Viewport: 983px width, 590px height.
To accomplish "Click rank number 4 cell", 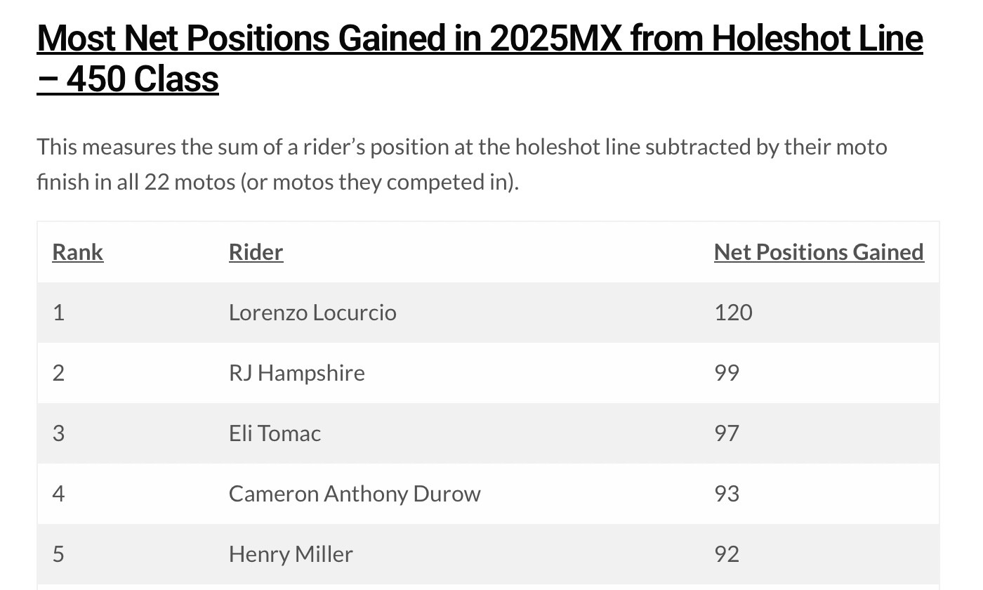I will tap(58, 494).
